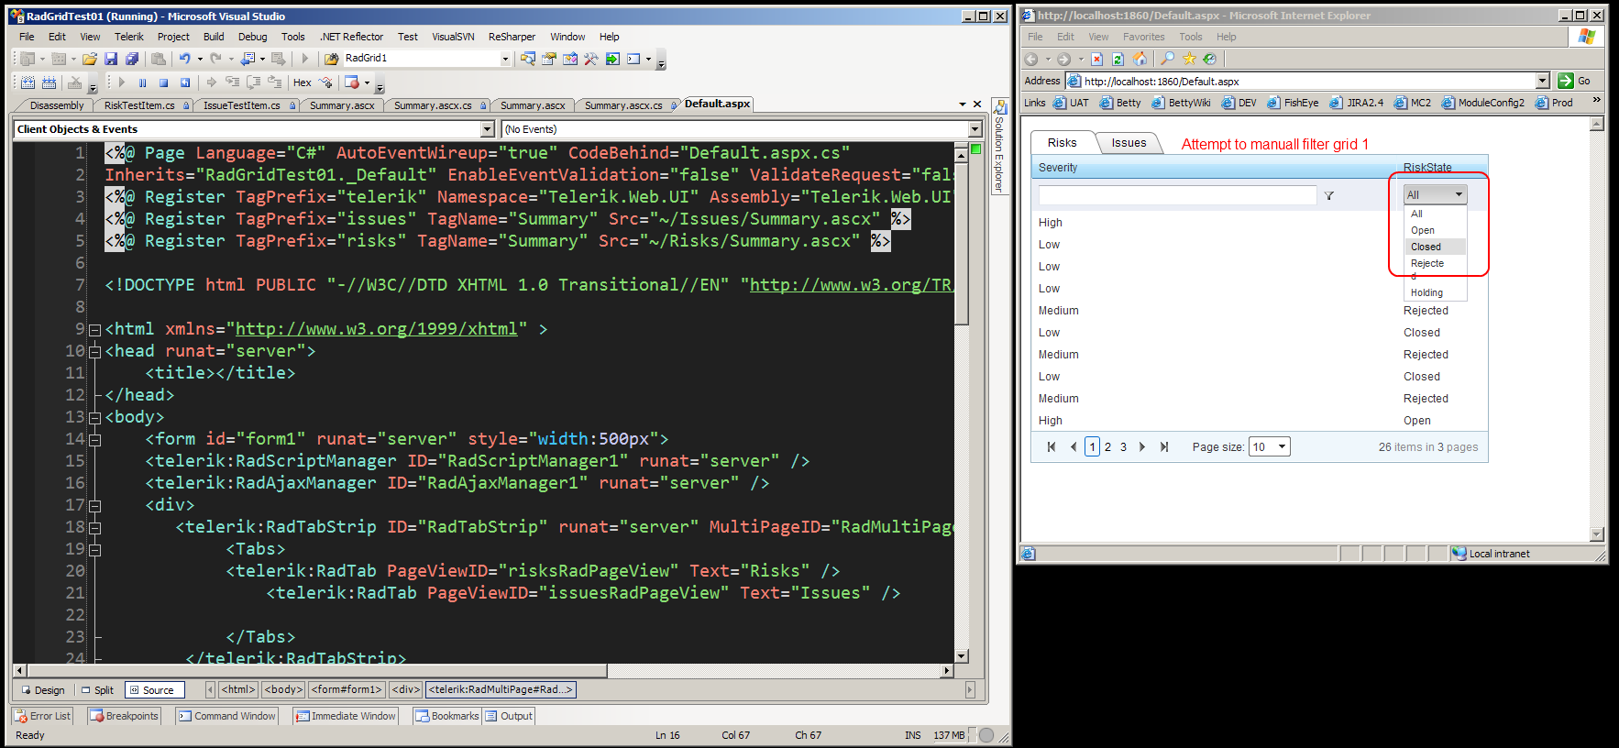Viewport: 1619px width, 748px height.
Task: Pause debugging with the Break All icon
Action: 143,82
